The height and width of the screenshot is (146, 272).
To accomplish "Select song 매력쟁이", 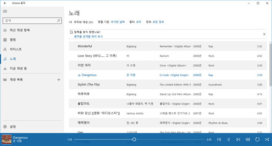I will point(168,123).
